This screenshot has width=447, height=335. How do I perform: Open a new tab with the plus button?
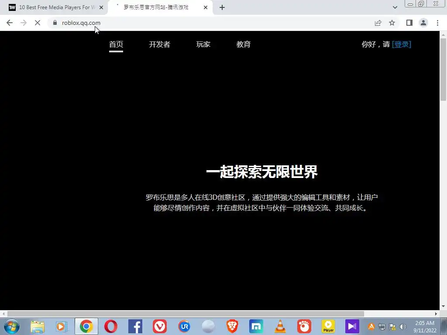[x=222, y=7]
